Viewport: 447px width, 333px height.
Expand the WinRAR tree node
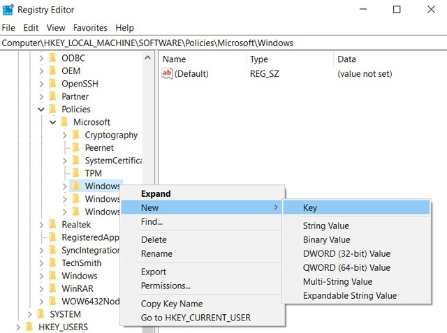41,289
